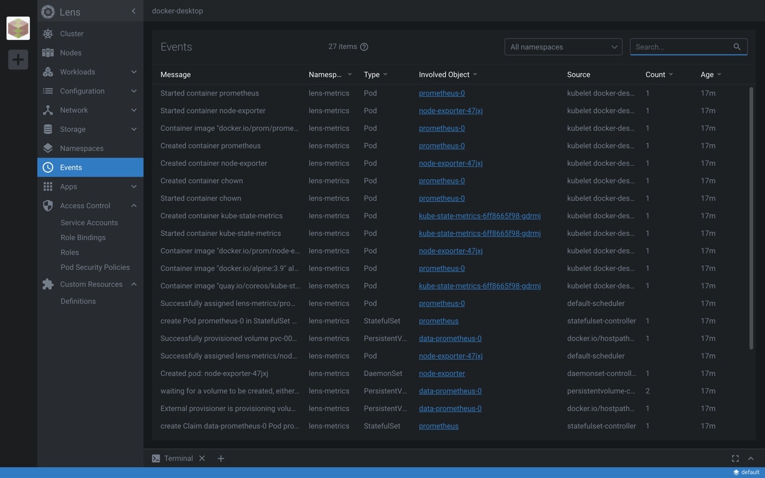Click the Network topology icon
This screenshot has width=765, height=478.
click(x=48, y=110)
